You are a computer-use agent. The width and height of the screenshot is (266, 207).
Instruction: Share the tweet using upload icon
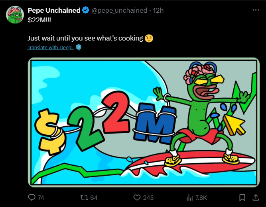tap(256, 197)
